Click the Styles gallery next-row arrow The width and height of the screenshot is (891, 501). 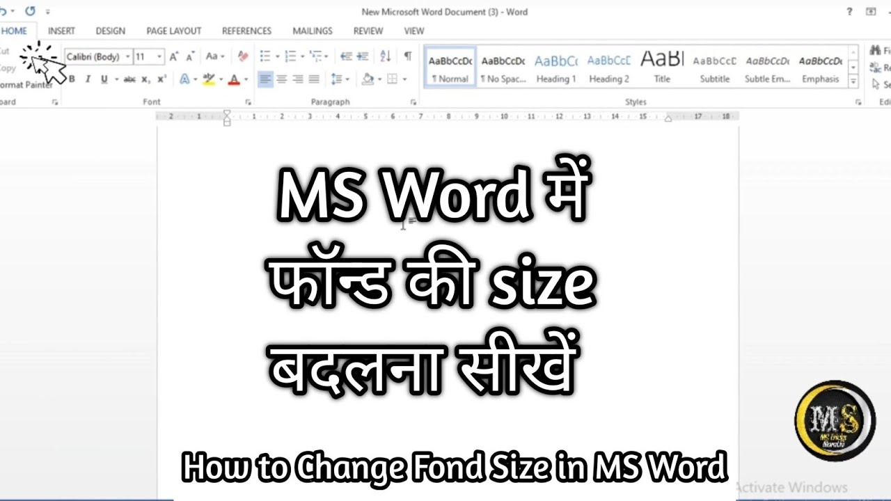tap(853, 68)
